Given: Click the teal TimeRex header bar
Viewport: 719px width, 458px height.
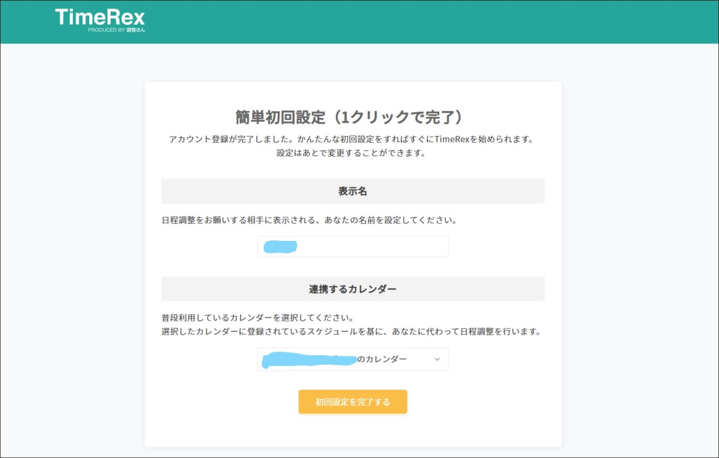Looking at the screenshot, I should point(429,21).
